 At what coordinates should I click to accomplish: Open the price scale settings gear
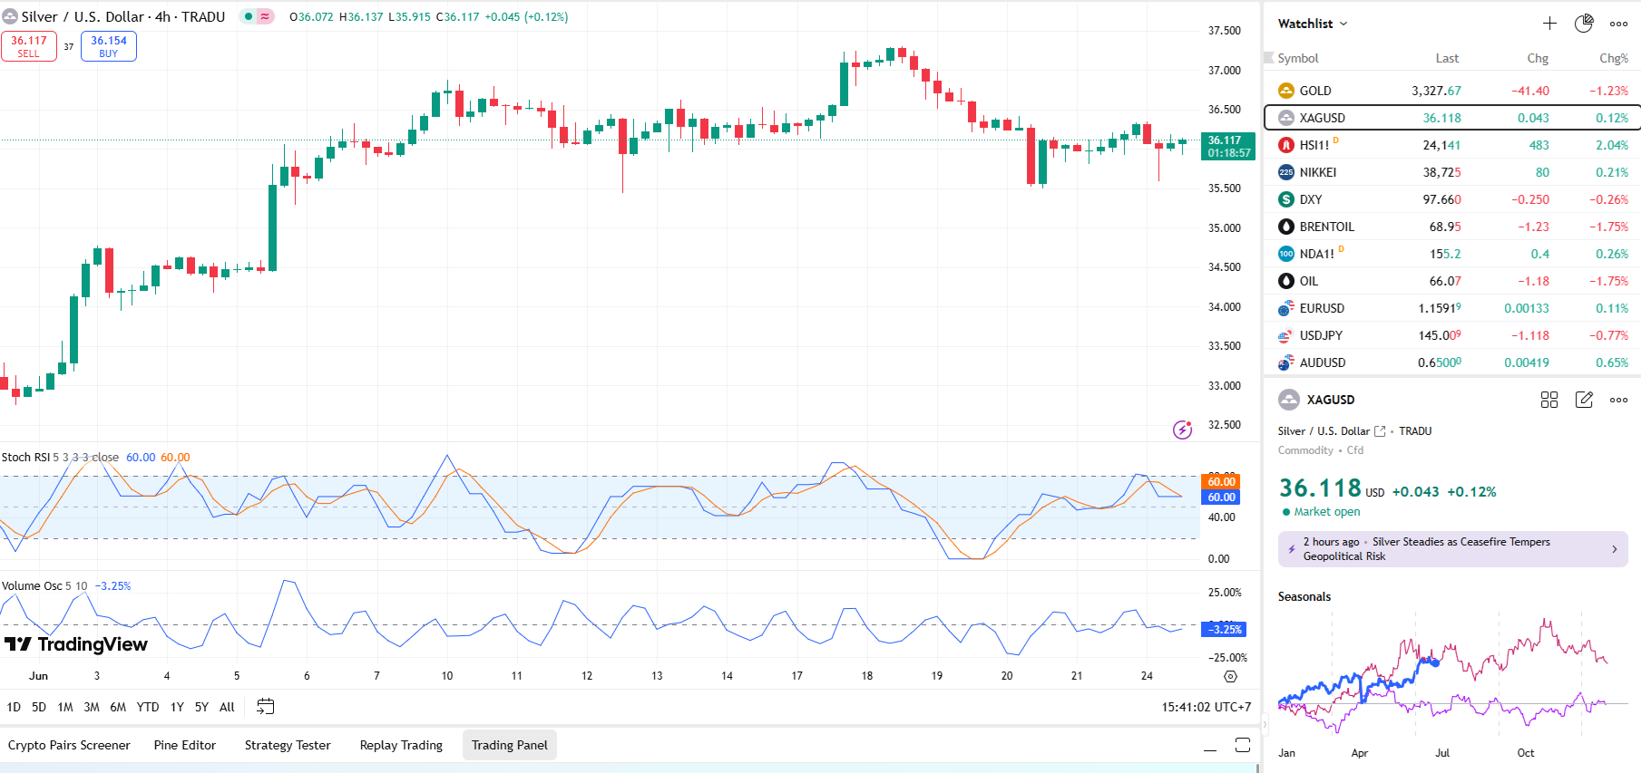pos(1230,676)
